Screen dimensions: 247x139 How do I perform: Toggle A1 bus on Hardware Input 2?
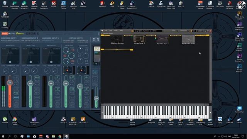tap(37, 77)
